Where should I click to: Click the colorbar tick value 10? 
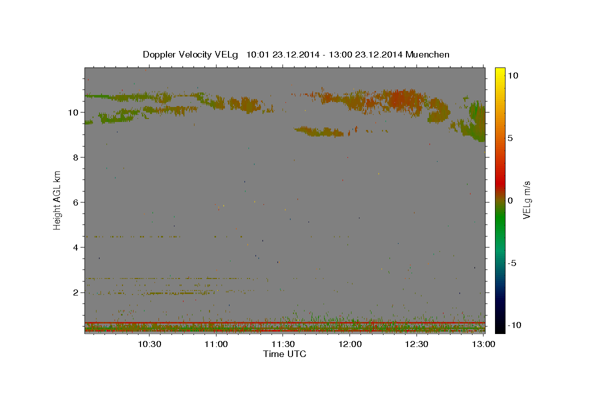click(x=513, y=75)
